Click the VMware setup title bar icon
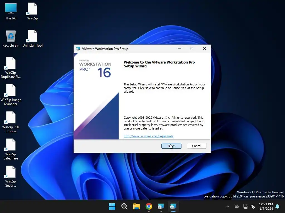The image size is (285, 213). (78, 49)
